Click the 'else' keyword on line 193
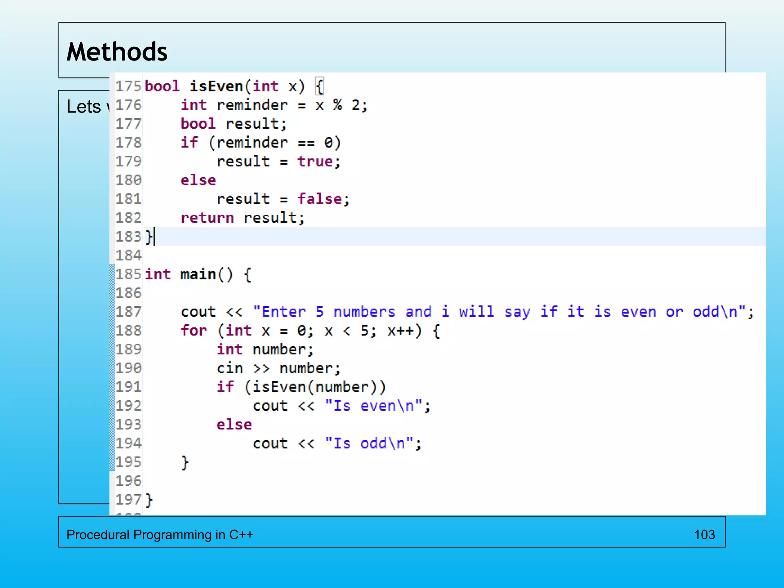This screenshot has width=784, height=588. coord(234,424)
